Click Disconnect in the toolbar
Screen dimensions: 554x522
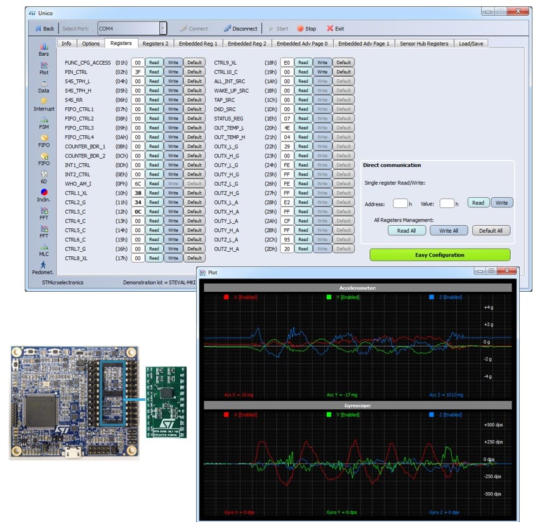point(241,29)
